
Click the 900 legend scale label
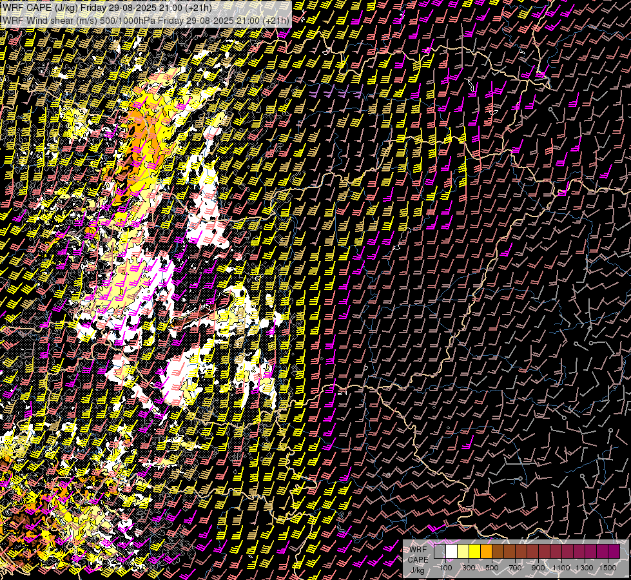pyautogui.click(x=538, y=568)
